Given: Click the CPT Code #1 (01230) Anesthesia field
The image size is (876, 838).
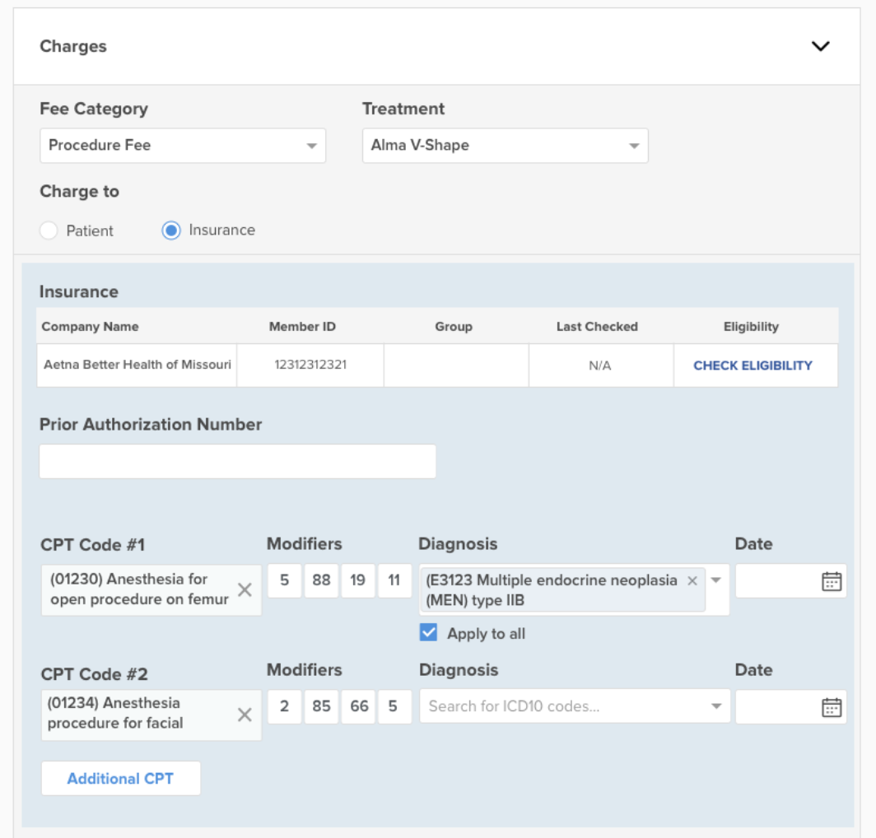Looking at the screenshot, I should (x=151, y=590).
